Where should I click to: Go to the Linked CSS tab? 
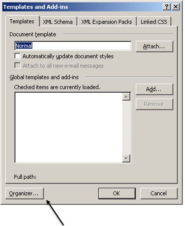point(154,22)
